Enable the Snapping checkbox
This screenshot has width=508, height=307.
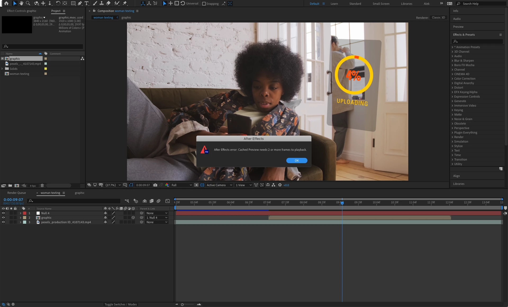pyautogui.click(x=204, y=4)
